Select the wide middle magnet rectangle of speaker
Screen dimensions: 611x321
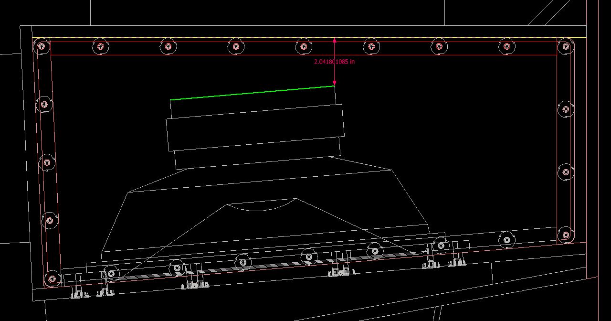(x=254, y=128)
